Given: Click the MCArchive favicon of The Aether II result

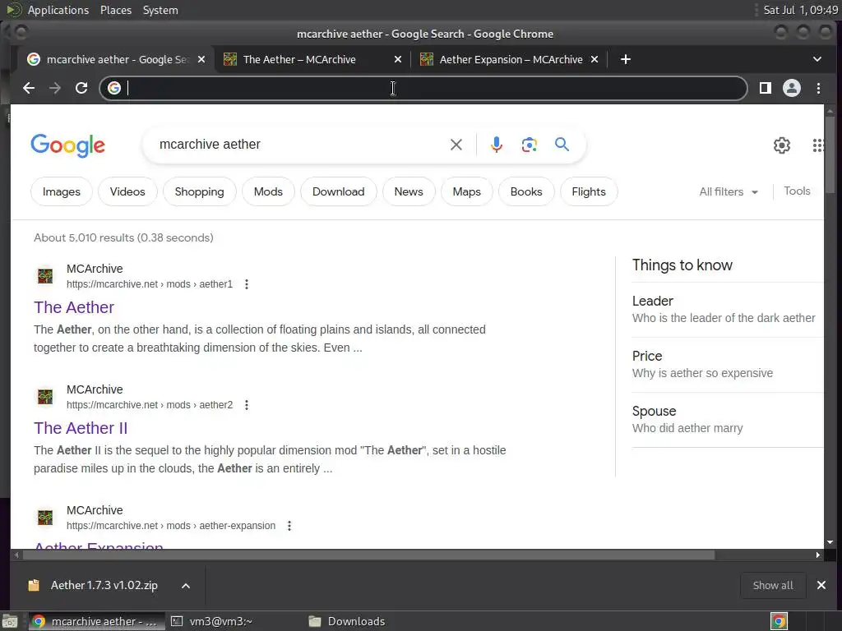Looking at the screenshot, I should (x=45, y=397).
